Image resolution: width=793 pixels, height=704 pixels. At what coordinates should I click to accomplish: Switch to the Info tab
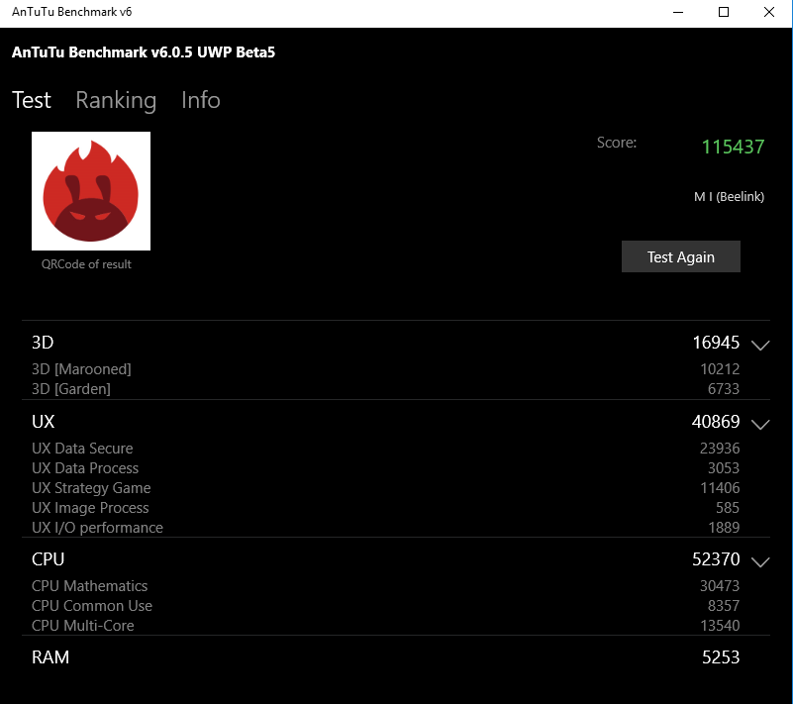(201, 100)
